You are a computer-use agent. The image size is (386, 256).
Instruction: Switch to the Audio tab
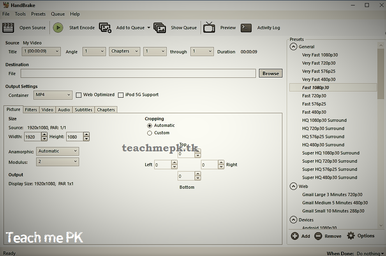pos(64,110)
